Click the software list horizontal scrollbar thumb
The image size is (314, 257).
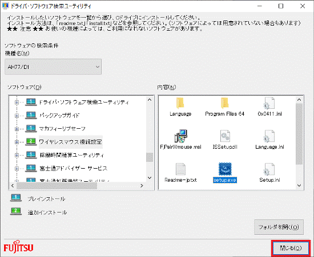(x=57, y=186)
